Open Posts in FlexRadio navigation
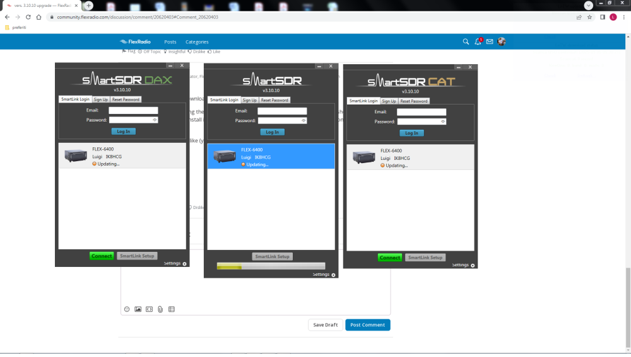The height and width of the screenshot is (357, 631). coord(170,42)
